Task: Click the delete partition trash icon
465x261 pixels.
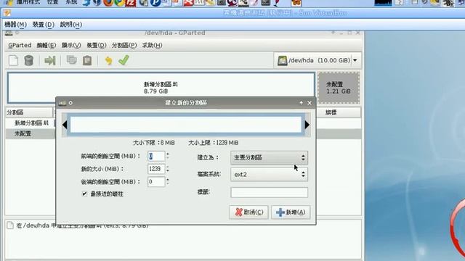Action: [x=29, y=60]
